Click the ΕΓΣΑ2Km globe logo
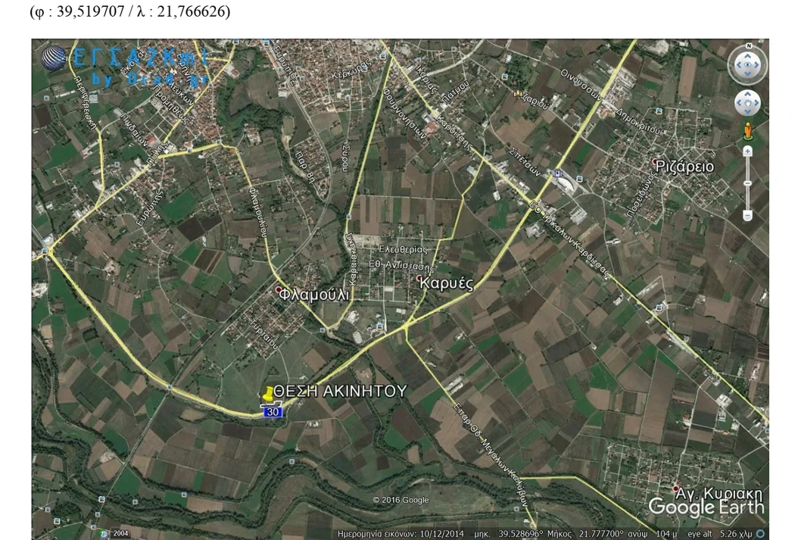This screenshot has width=795, height=540. point(53,58)
